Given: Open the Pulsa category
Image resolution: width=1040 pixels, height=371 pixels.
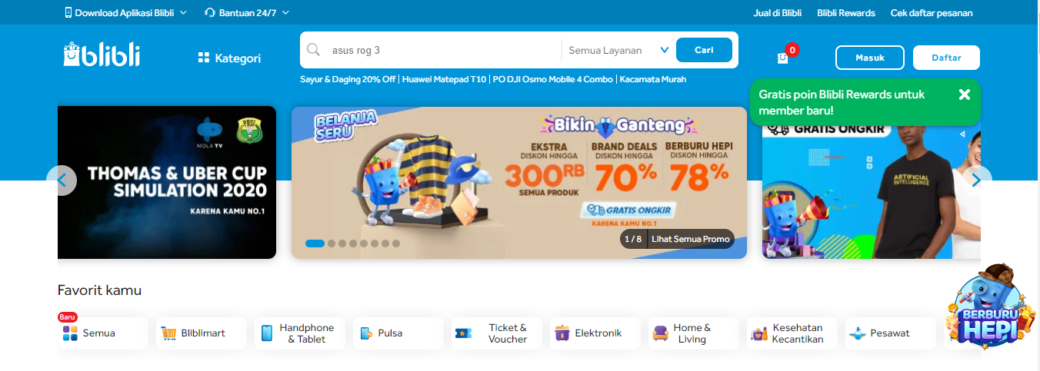Looking at the screenshot, I should pos(398,333).
